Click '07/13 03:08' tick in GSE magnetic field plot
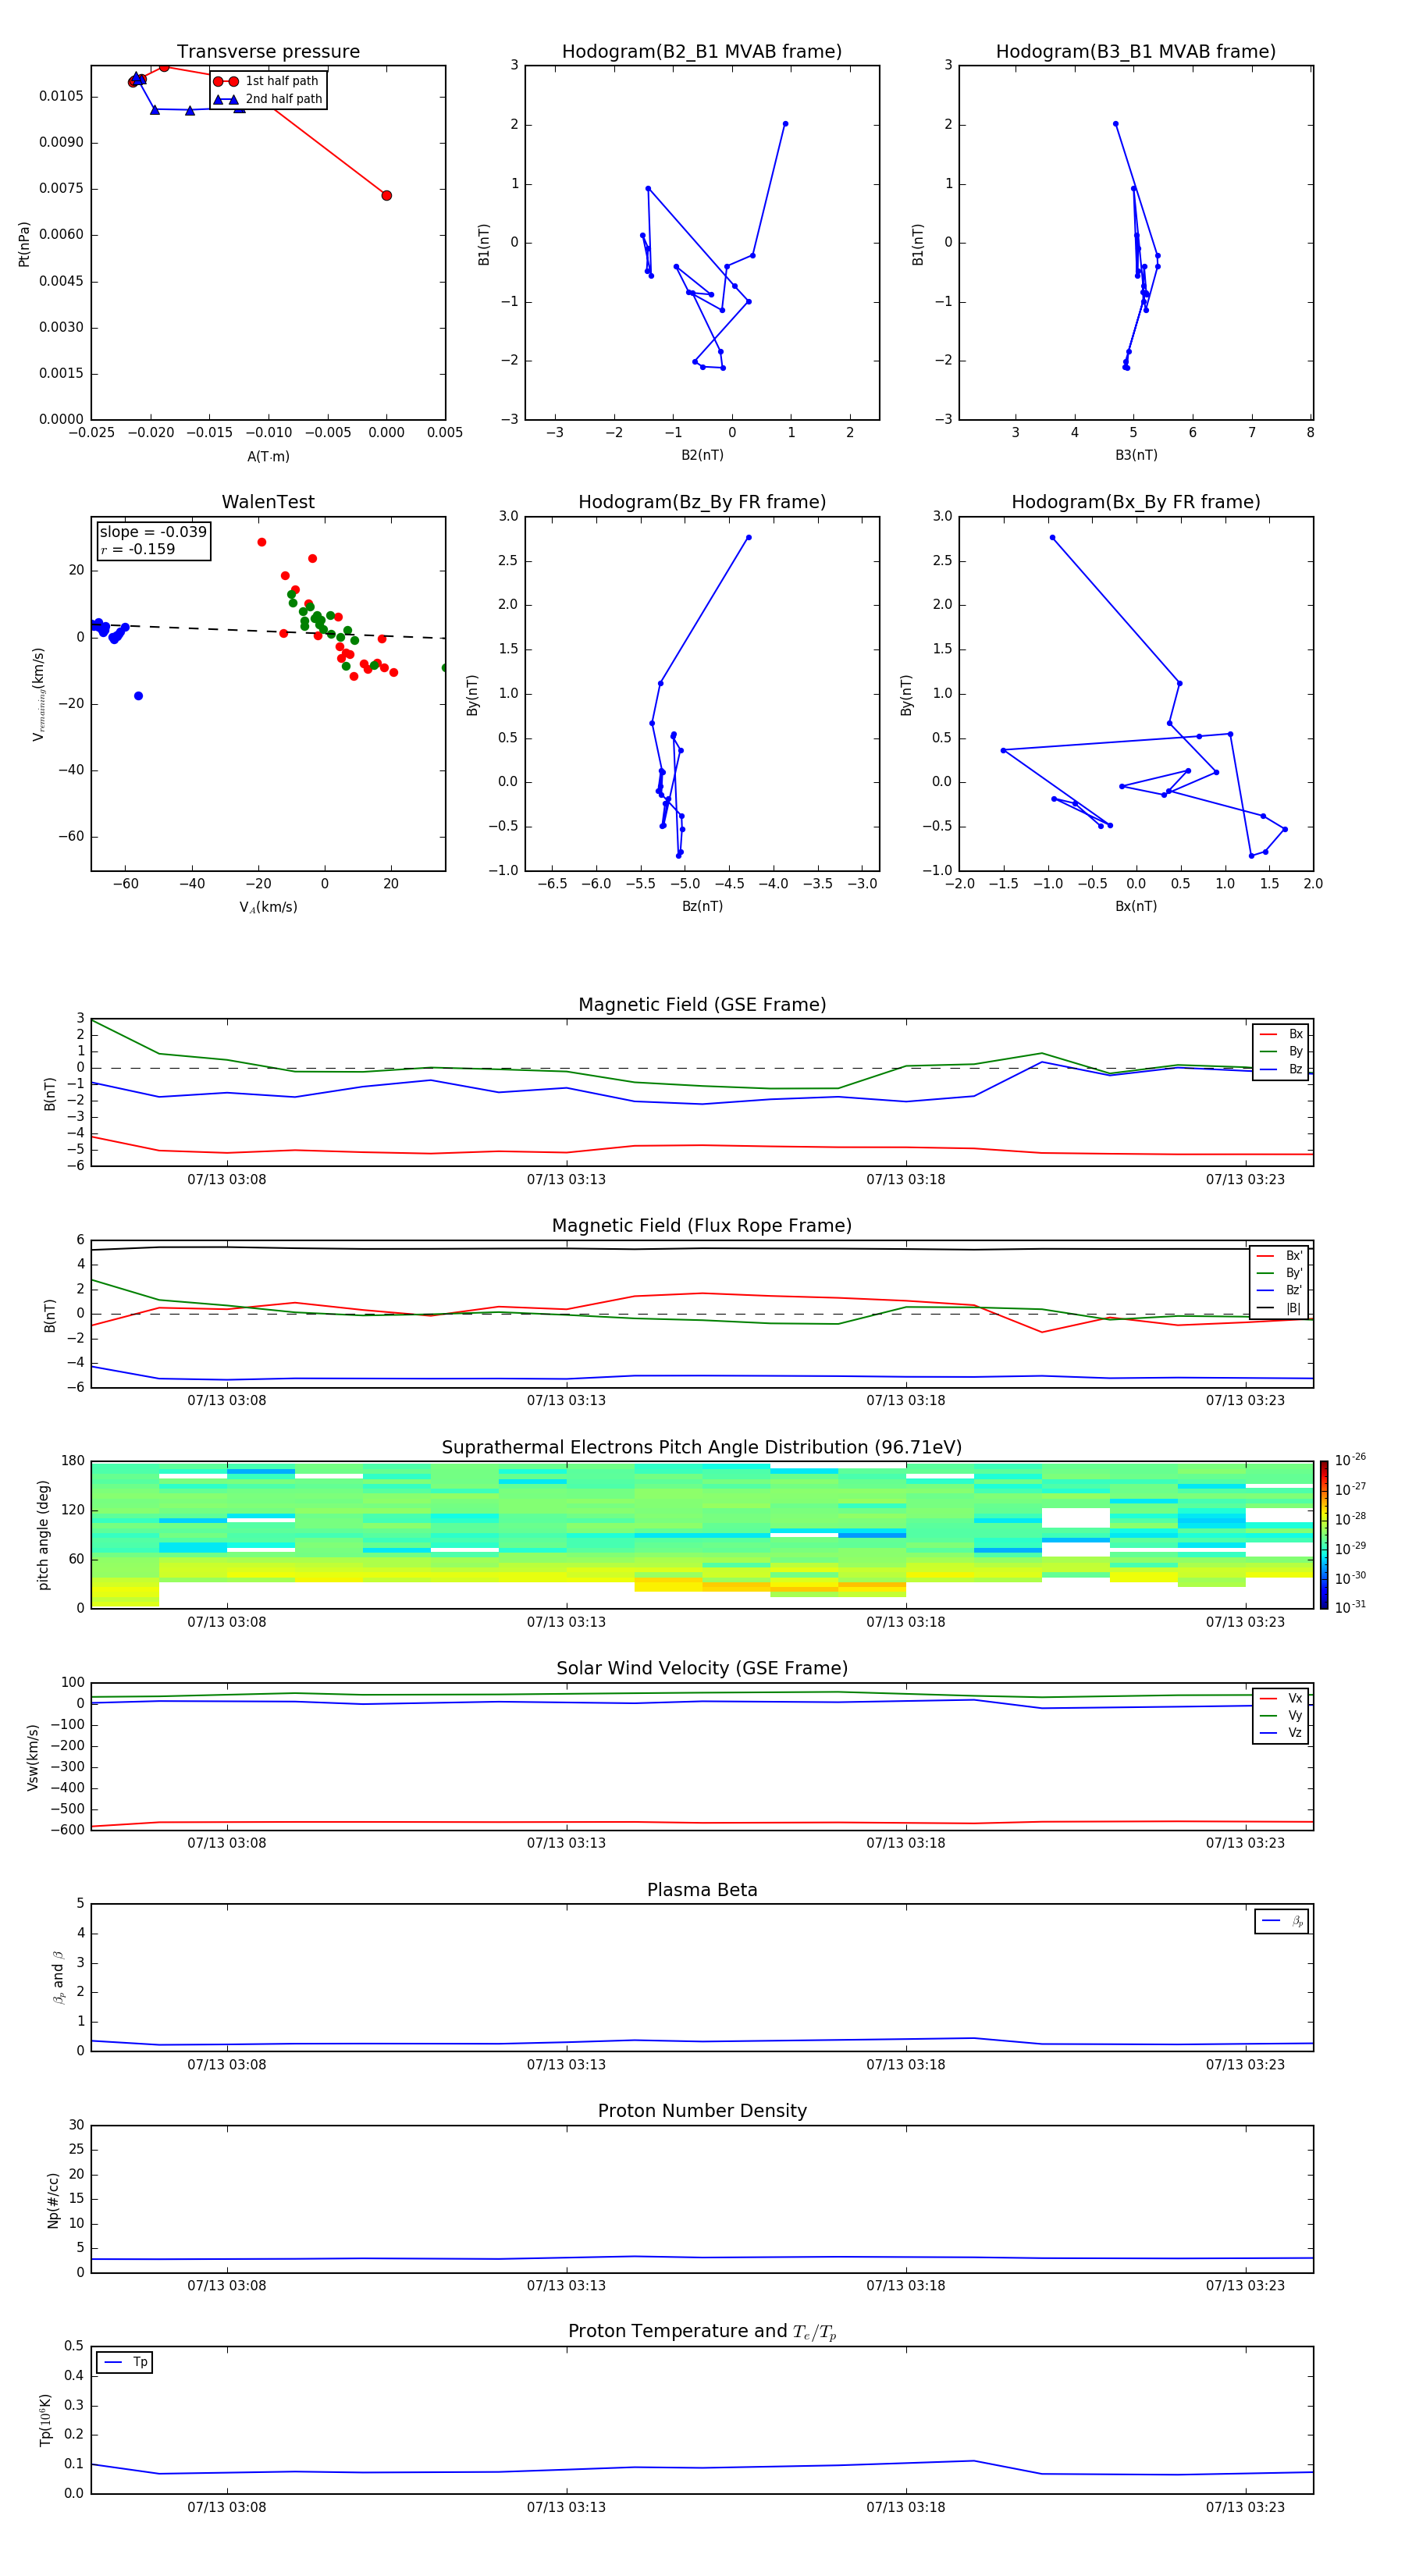 point(227,1180)
